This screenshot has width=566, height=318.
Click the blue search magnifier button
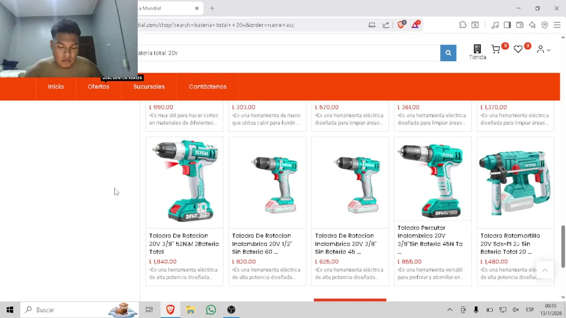tap(448, 53)
